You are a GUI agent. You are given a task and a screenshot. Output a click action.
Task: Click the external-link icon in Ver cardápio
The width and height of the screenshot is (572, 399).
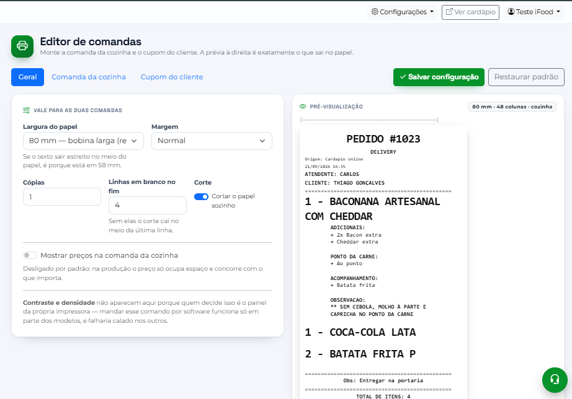(x=449, y=12)
